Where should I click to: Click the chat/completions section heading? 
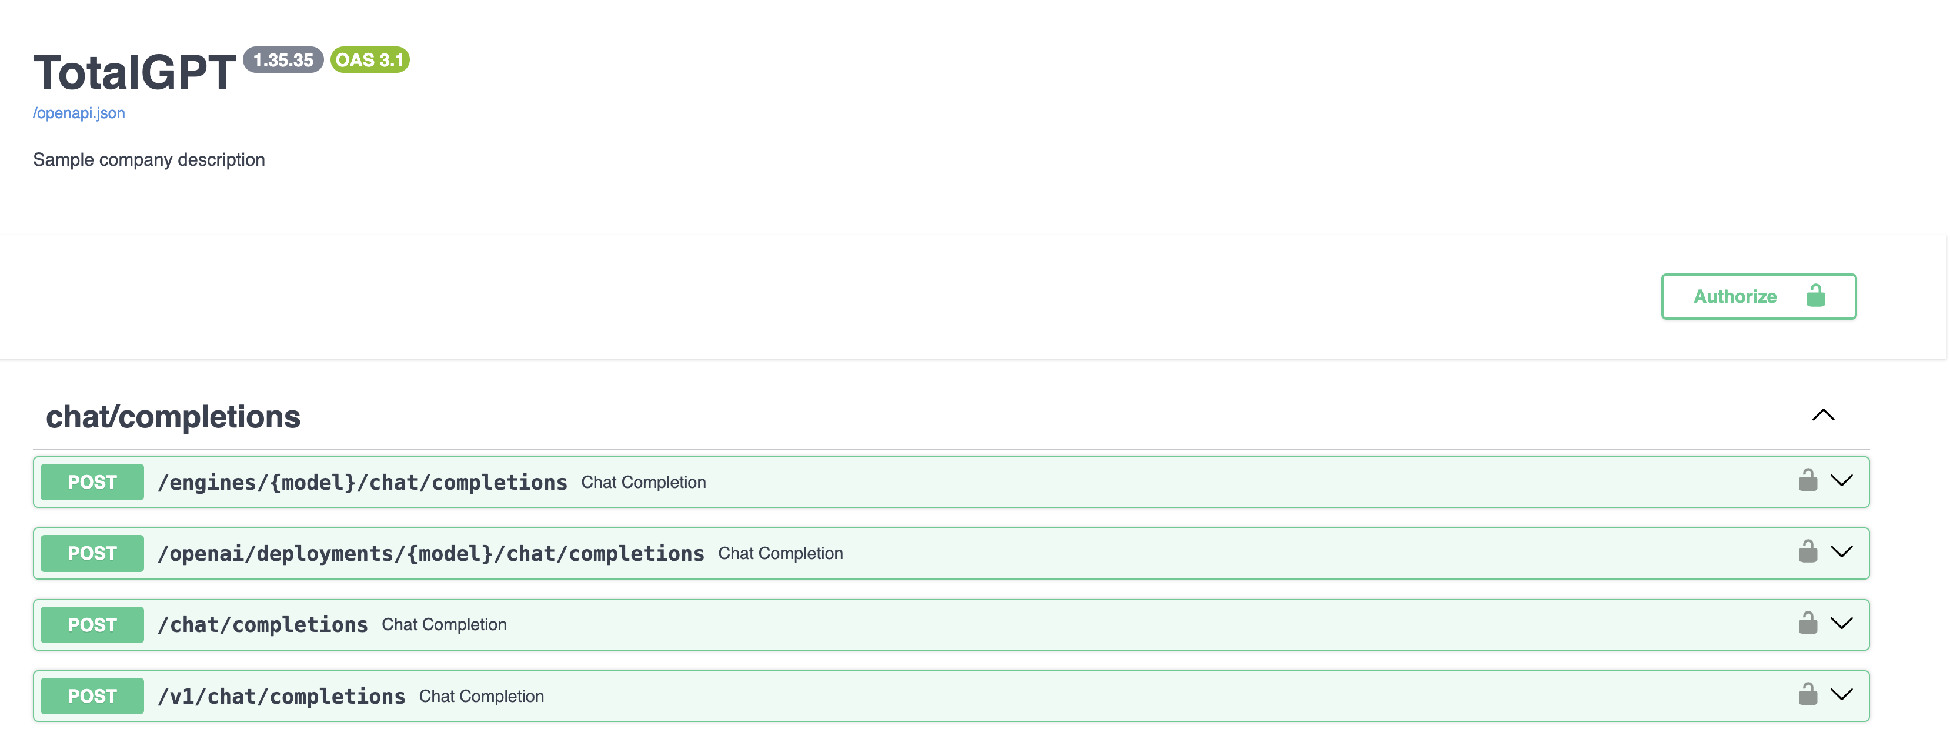[173, 417]
